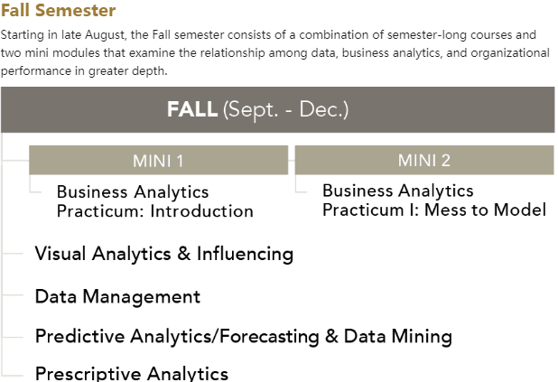Click the Mess to Model text
Screen dimensions: 558x382
coord(486,210)
